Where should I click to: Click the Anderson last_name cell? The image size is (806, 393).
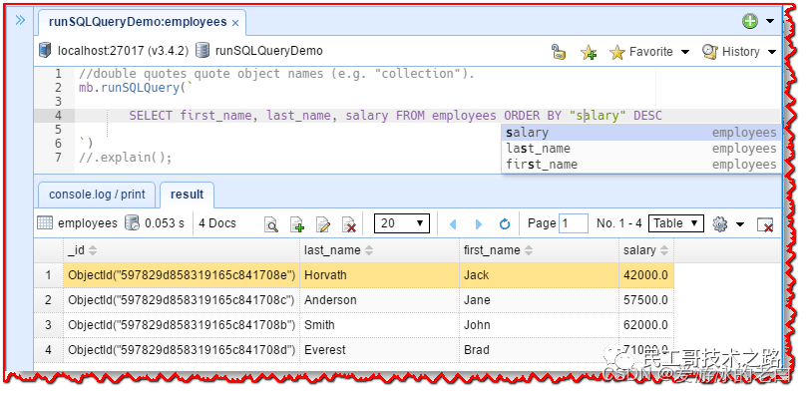[x=379, y=300]
